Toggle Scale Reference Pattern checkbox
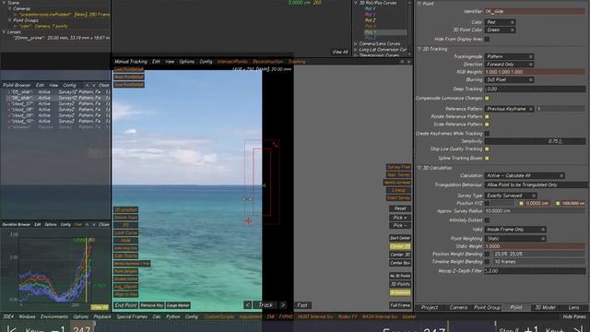Viewport: 590px width, 332px height. coord(487,125)
